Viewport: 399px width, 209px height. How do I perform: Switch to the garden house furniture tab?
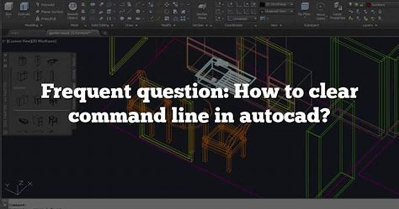pyautogui.click(x=72, y=33)
